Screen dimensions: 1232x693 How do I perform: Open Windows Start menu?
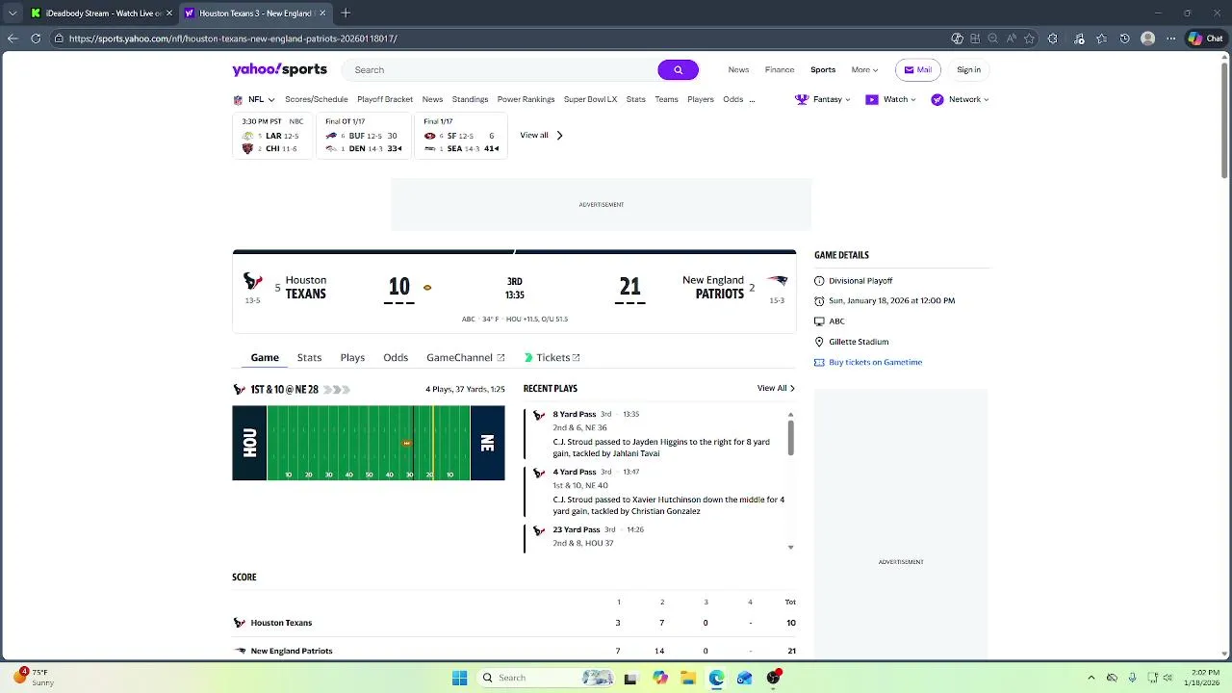(459, 678)
